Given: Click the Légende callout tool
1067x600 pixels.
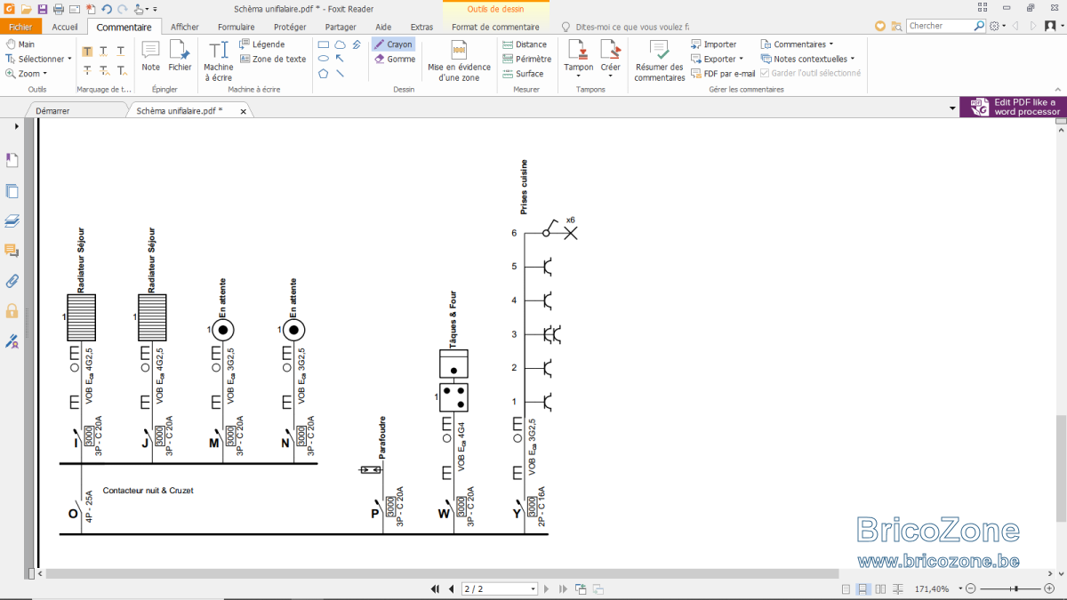Looking at the screenshot, I should 262,44.
